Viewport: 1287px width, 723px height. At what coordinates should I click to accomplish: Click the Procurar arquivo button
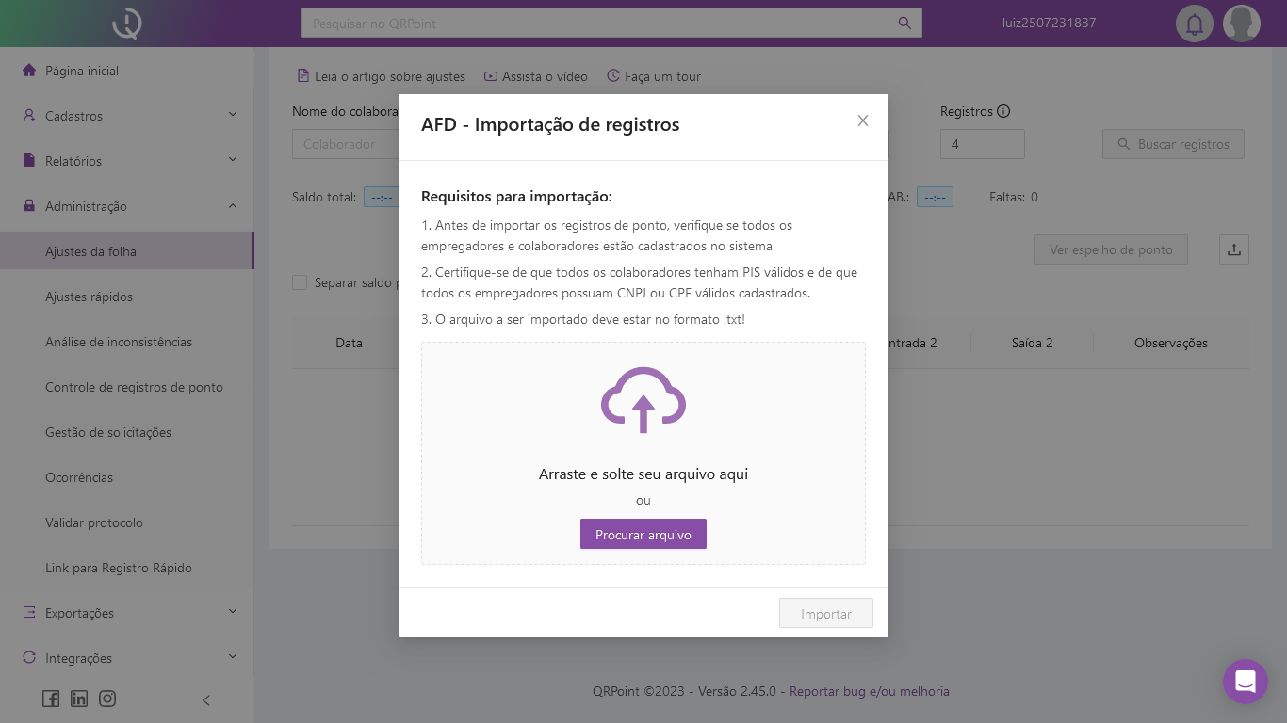pos(643,535)
